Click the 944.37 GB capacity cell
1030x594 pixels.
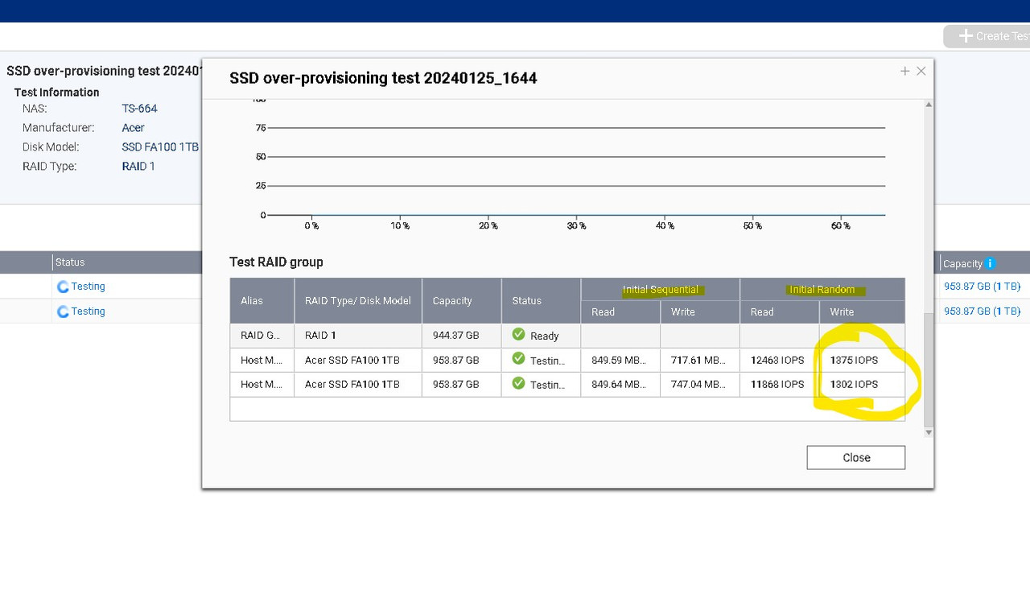461,336
